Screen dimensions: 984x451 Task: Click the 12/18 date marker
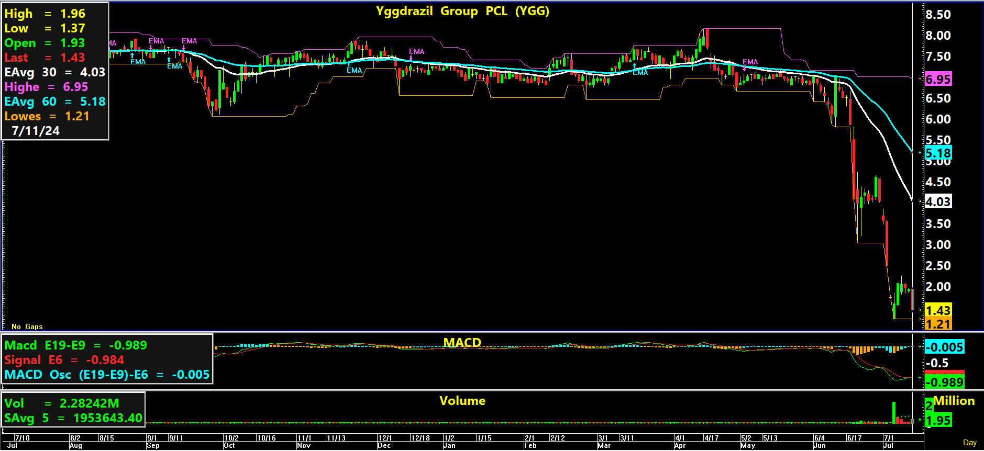point(420,438)
